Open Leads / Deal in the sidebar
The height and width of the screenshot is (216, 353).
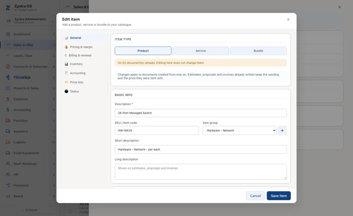[x=28, y=56]
